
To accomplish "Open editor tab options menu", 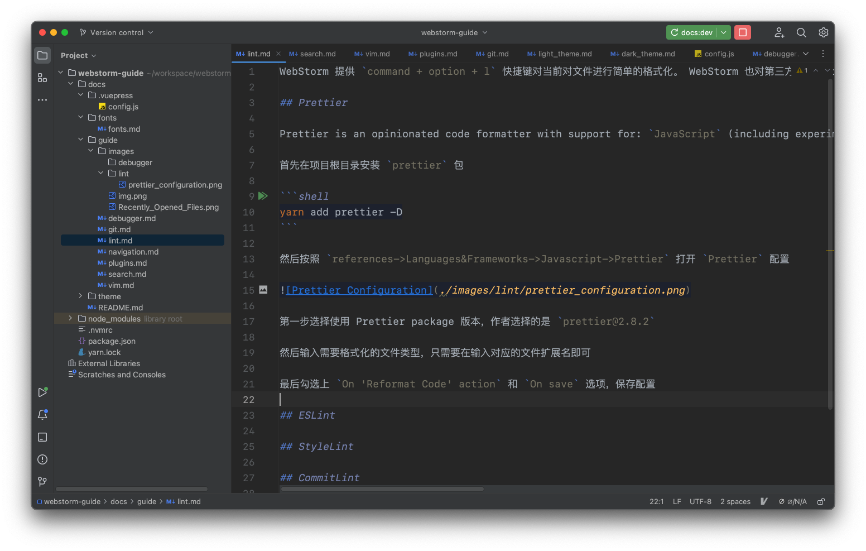I will tap(823, 54).
